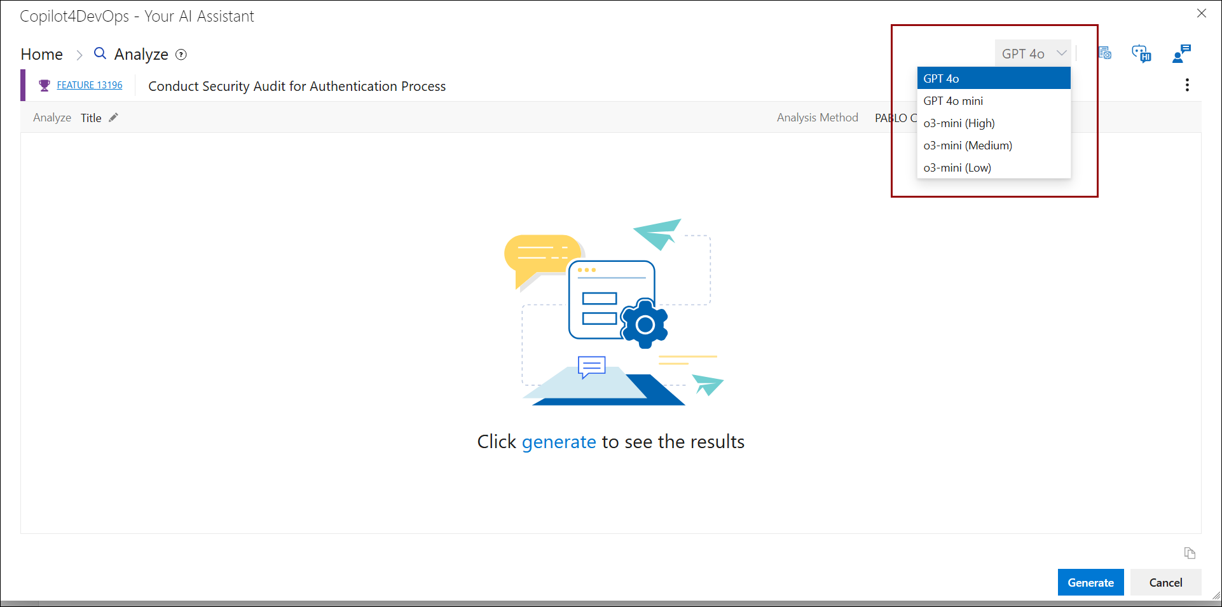Click the Generate button

click(x=1090, y=582)
